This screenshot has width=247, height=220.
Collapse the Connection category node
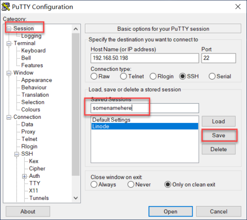pos(9,117)
